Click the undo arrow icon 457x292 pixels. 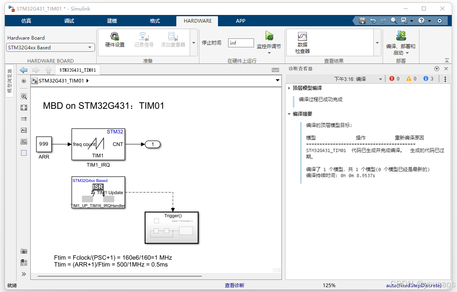[x=373, y=21]
